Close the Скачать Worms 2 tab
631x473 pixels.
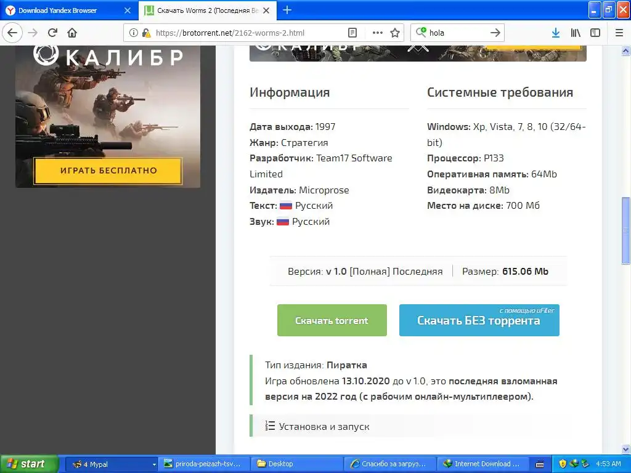[x=266, y=10]
